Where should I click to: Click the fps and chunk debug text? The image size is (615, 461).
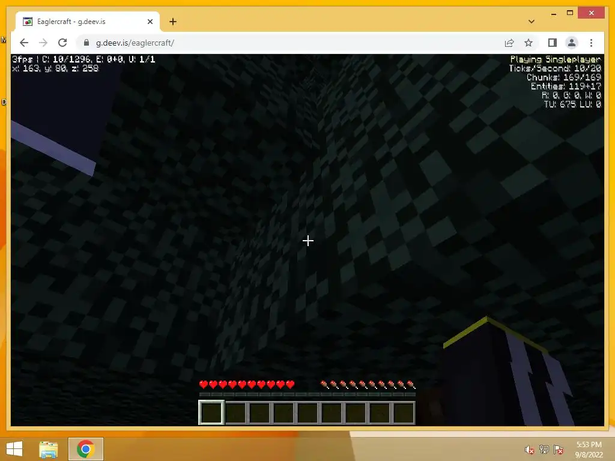click(x=83, y=59)
